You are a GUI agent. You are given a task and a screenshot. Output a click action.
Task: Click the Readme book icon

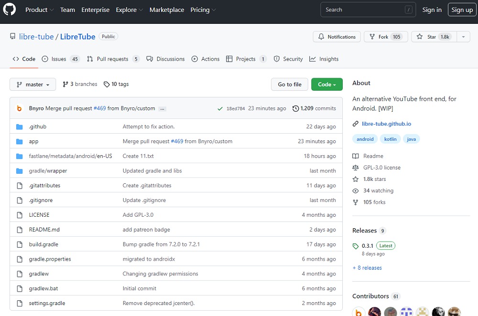(356, 156)
